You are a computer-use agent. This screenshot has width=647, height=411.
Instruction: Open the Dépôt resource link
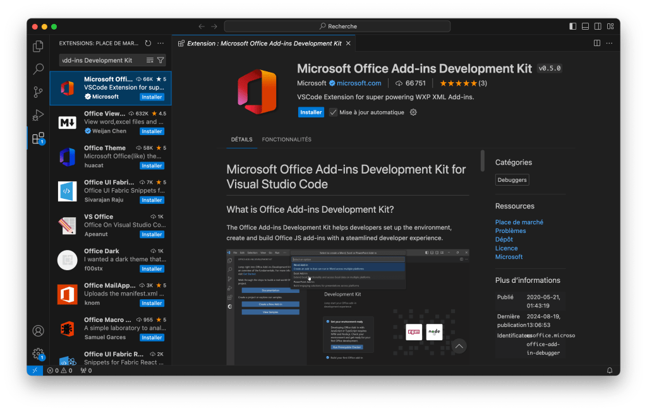click(x=504, y=240)
